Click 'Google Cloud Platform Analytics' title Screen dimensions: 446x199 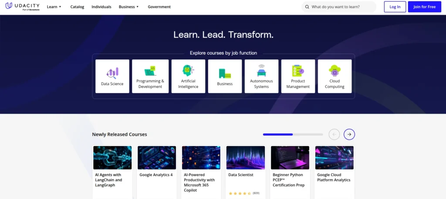point(334,177)
